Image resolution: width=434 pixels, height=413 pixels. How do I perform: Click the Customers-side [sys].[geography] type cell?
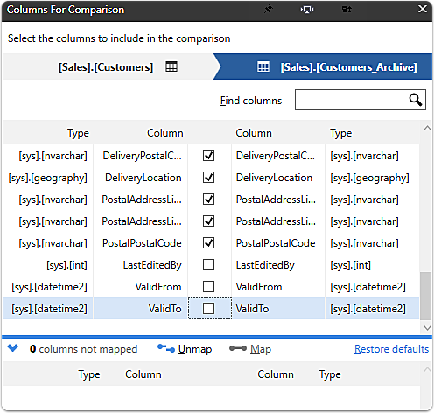(x=48, y=178)
